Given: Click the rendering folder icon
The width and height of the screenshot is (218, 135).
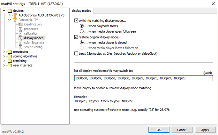Looking at the screenshot, I should (10, 61).
